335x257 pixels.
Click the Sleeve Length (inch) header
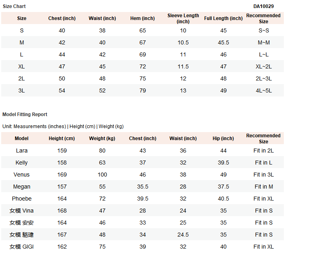coord(183,18)
